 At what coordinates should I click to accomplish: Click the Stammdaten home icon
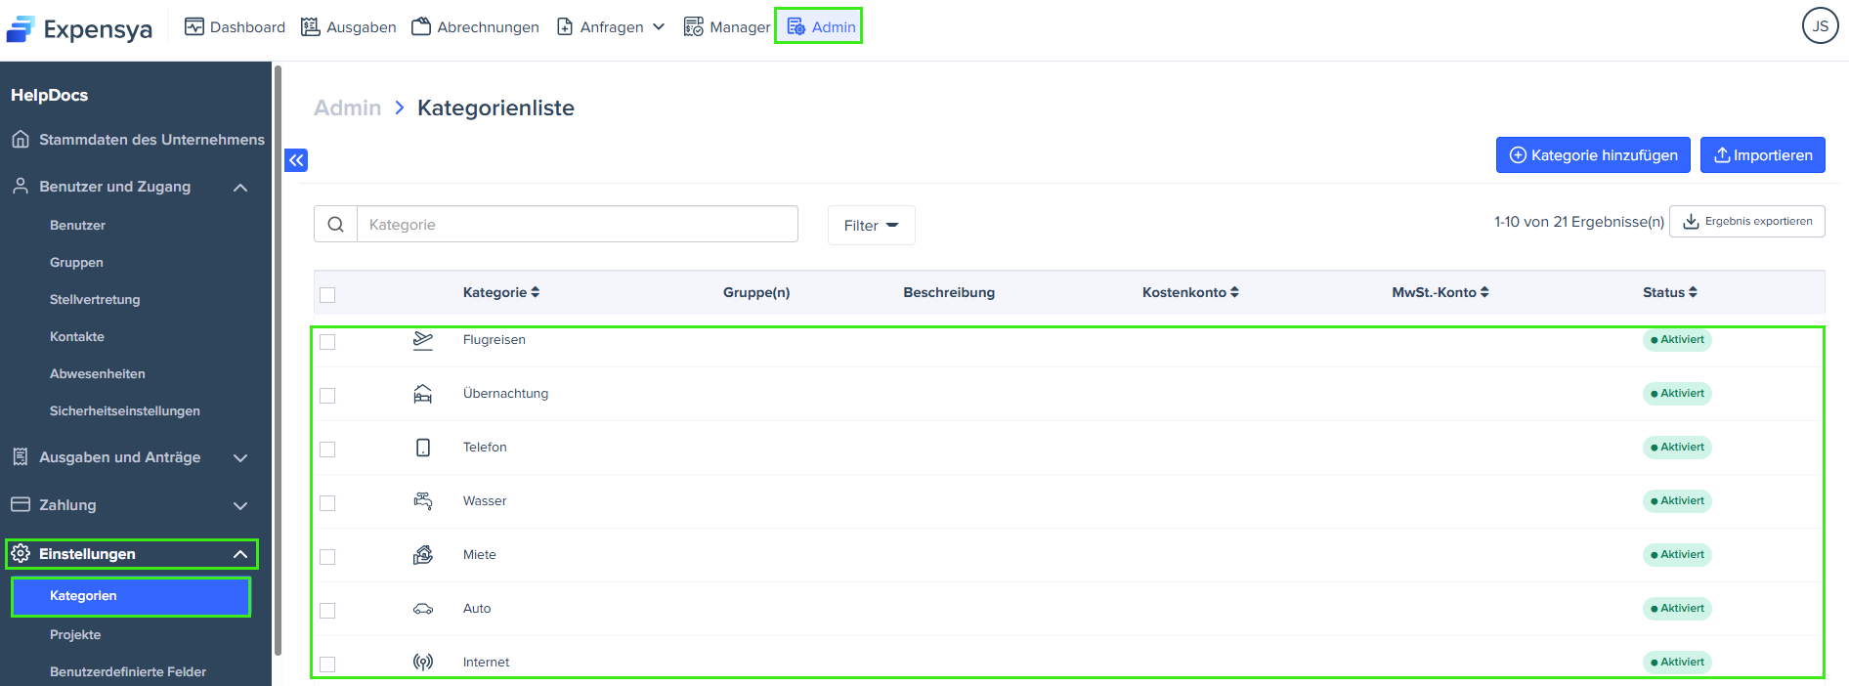click(21, 139)
